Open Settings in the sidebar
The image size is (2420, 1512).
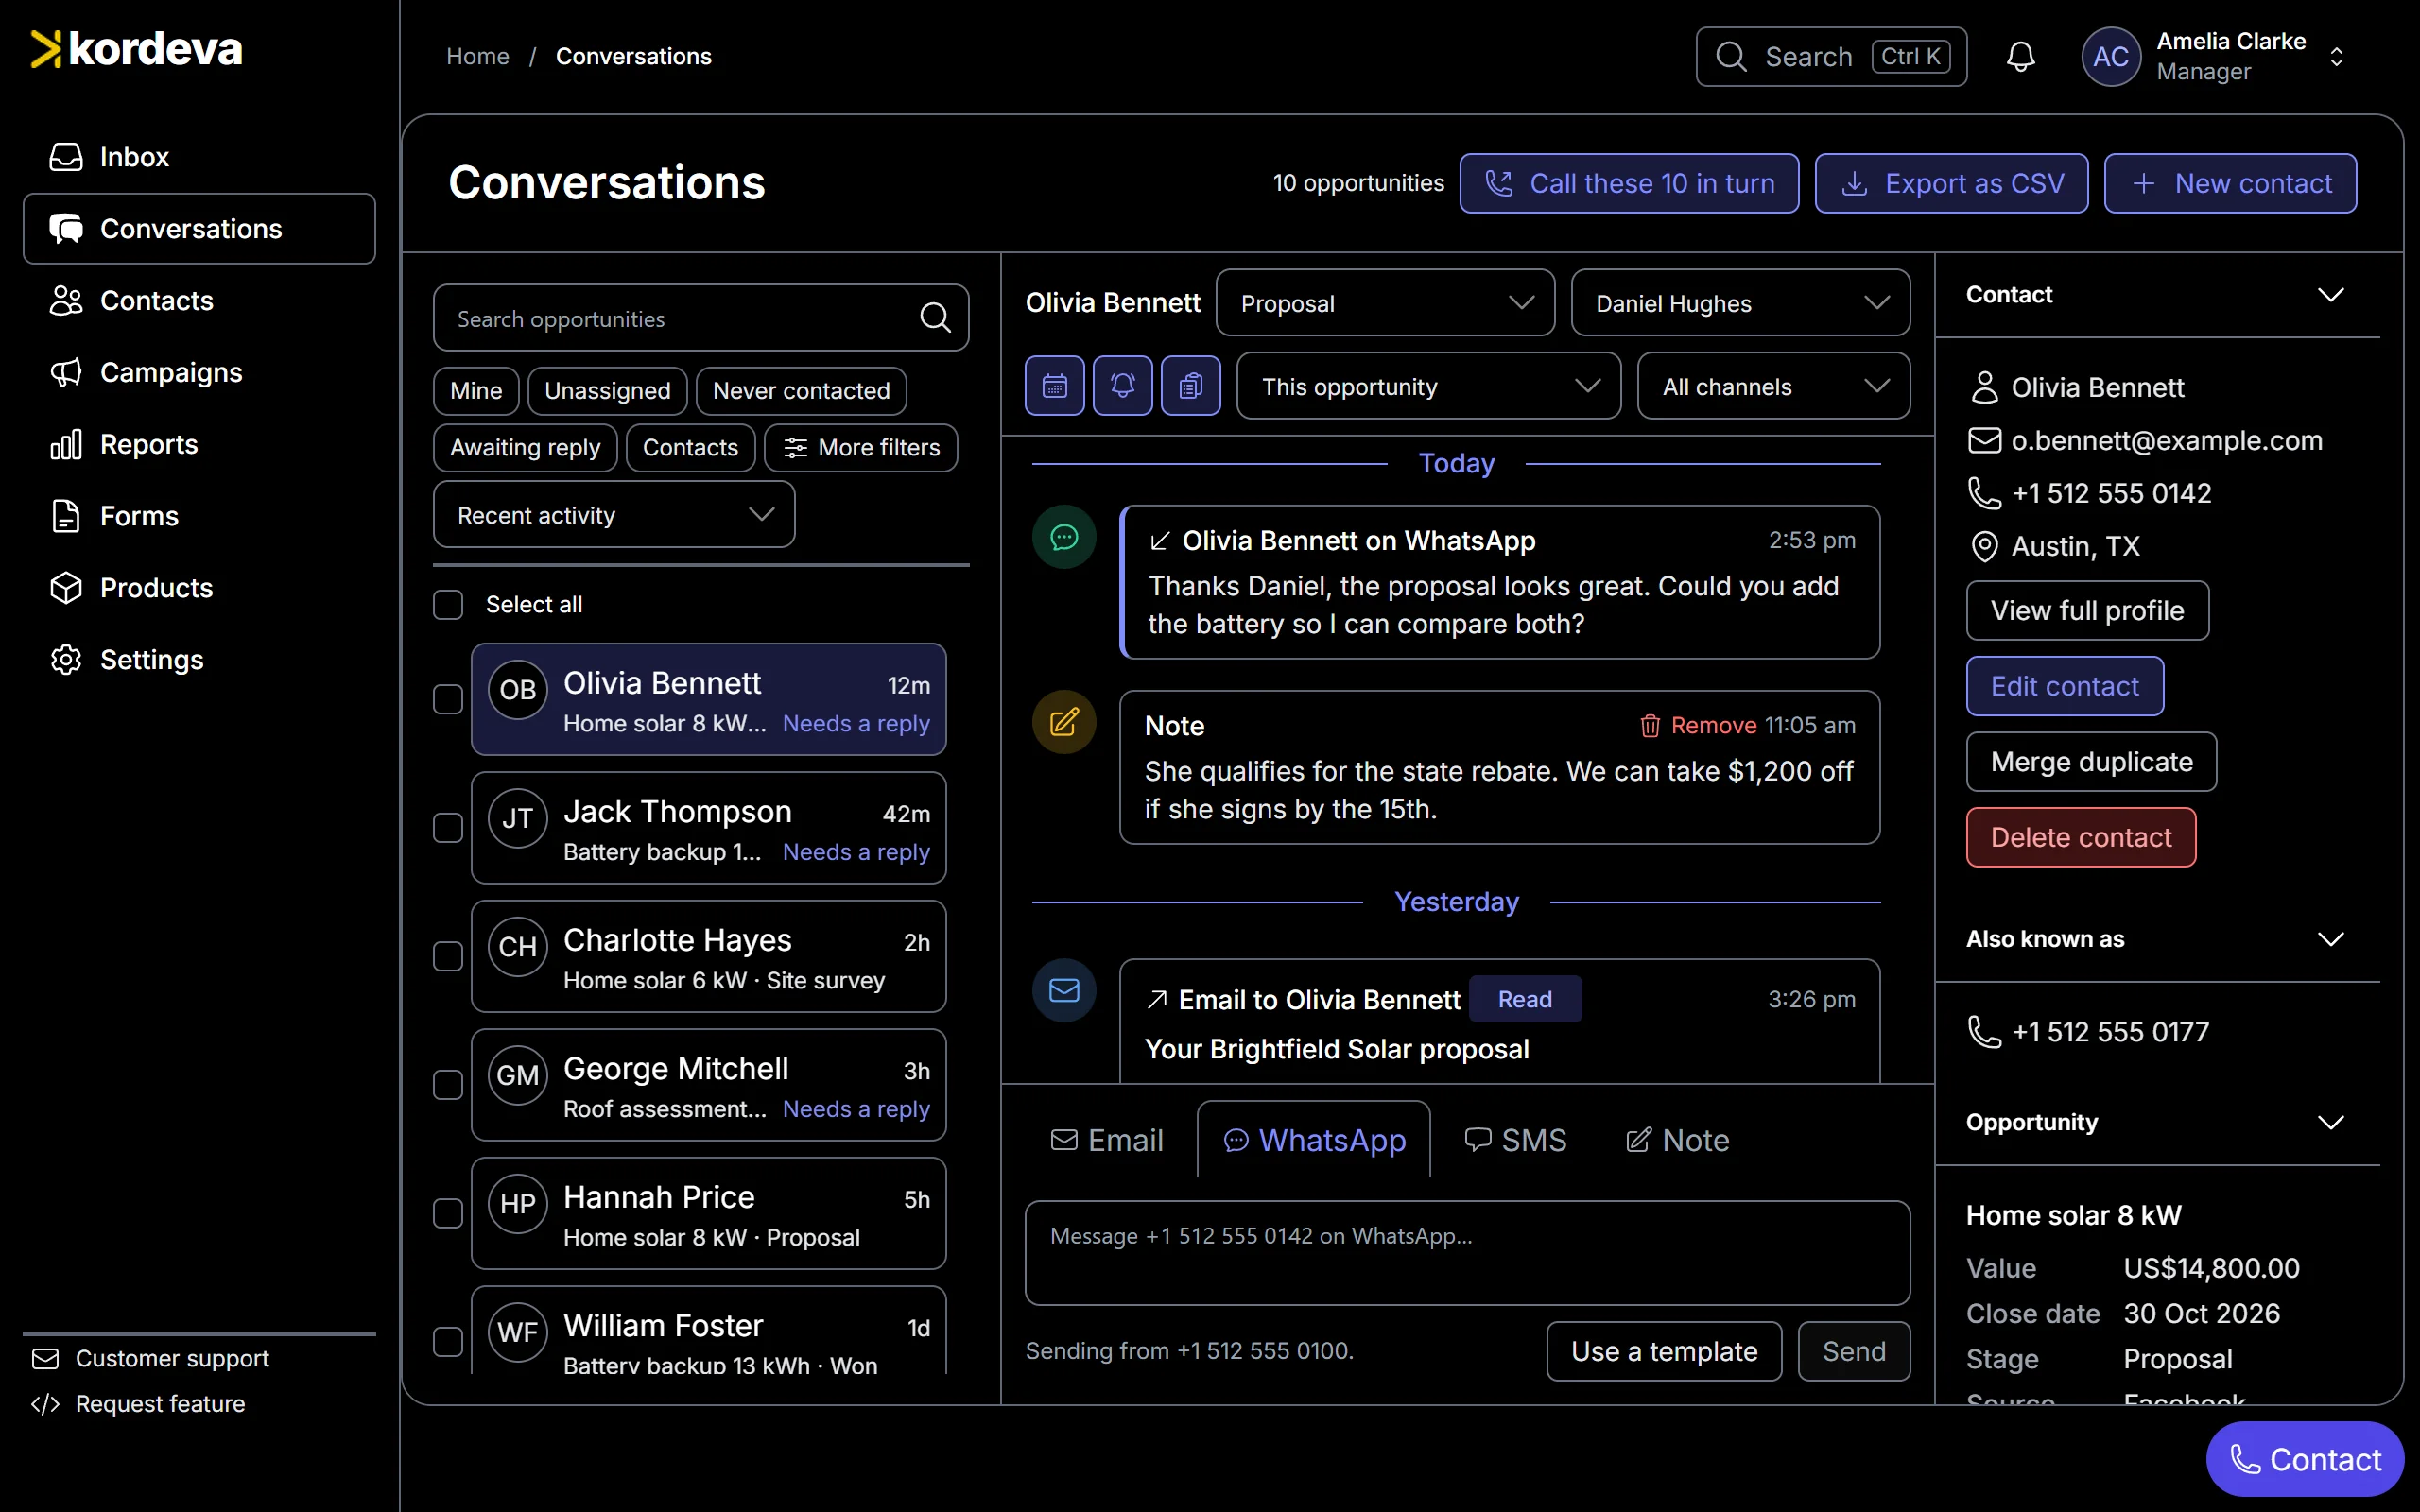pyautogui.click(x=199, y=660)
